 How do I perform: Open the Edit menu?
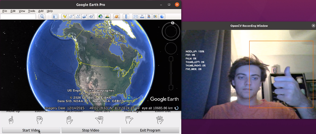13,11
